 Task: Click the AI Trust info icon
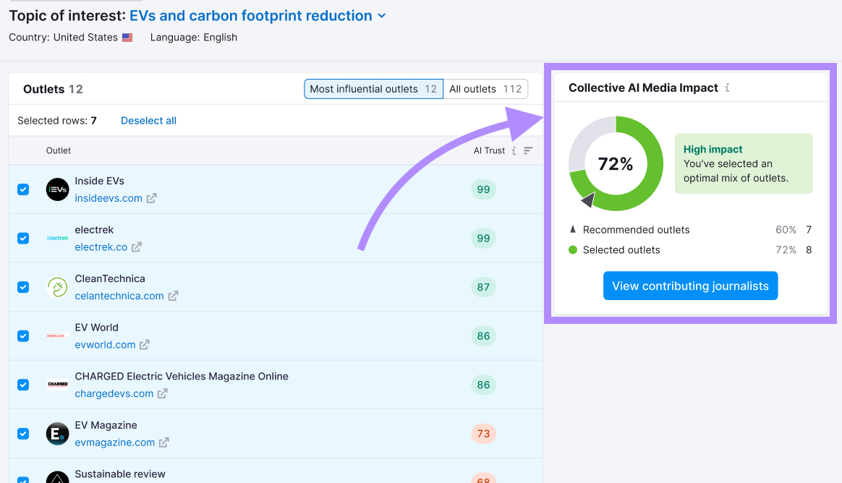[x=514, y=150]
